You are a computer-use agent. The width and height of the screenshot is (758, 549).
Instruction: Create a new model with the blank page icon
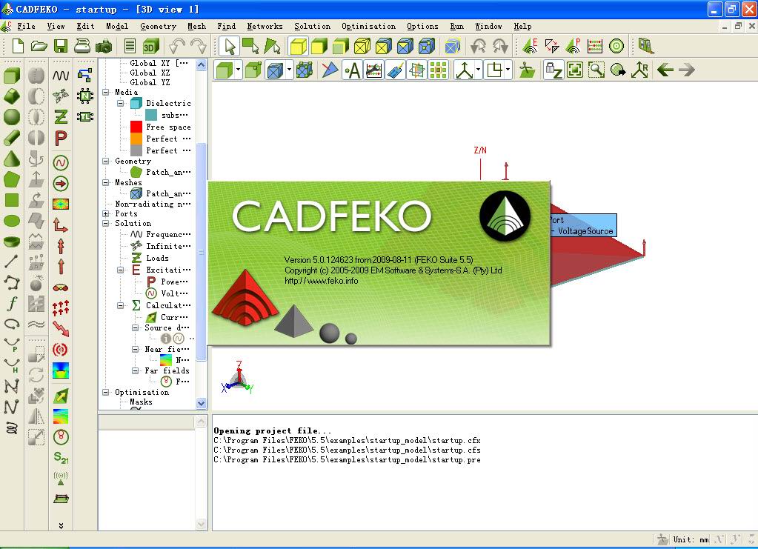pos(18,46)
